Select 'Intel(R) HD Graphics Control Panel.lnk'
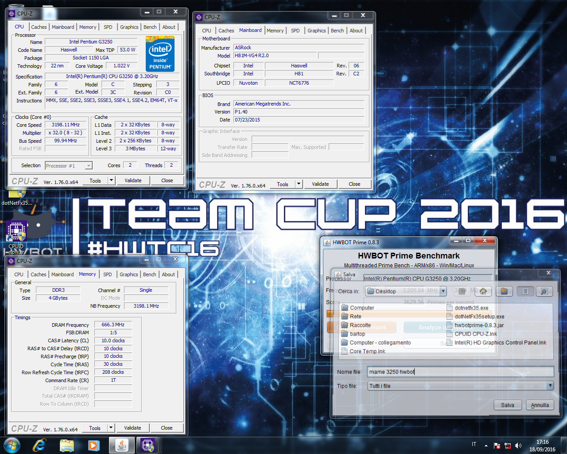567x454 pixels. pyautogui.click(x=497, y=343)
